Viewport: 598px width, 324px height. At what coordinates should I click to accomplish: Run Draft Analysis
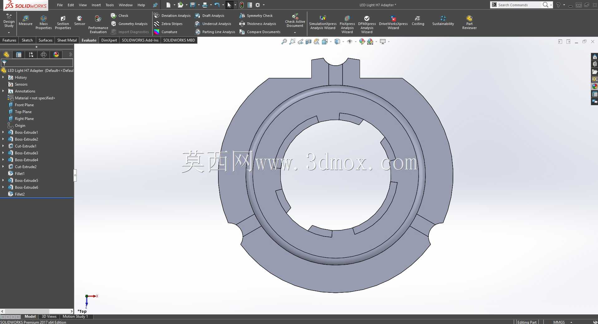[x=210, y=16]
